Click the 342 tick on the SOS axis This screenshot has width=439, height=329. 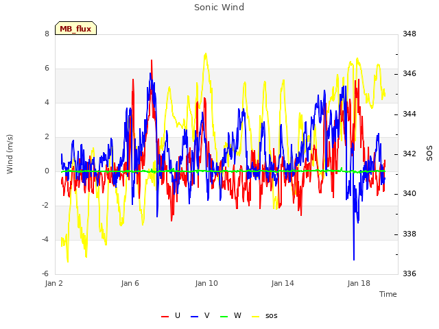410,154
